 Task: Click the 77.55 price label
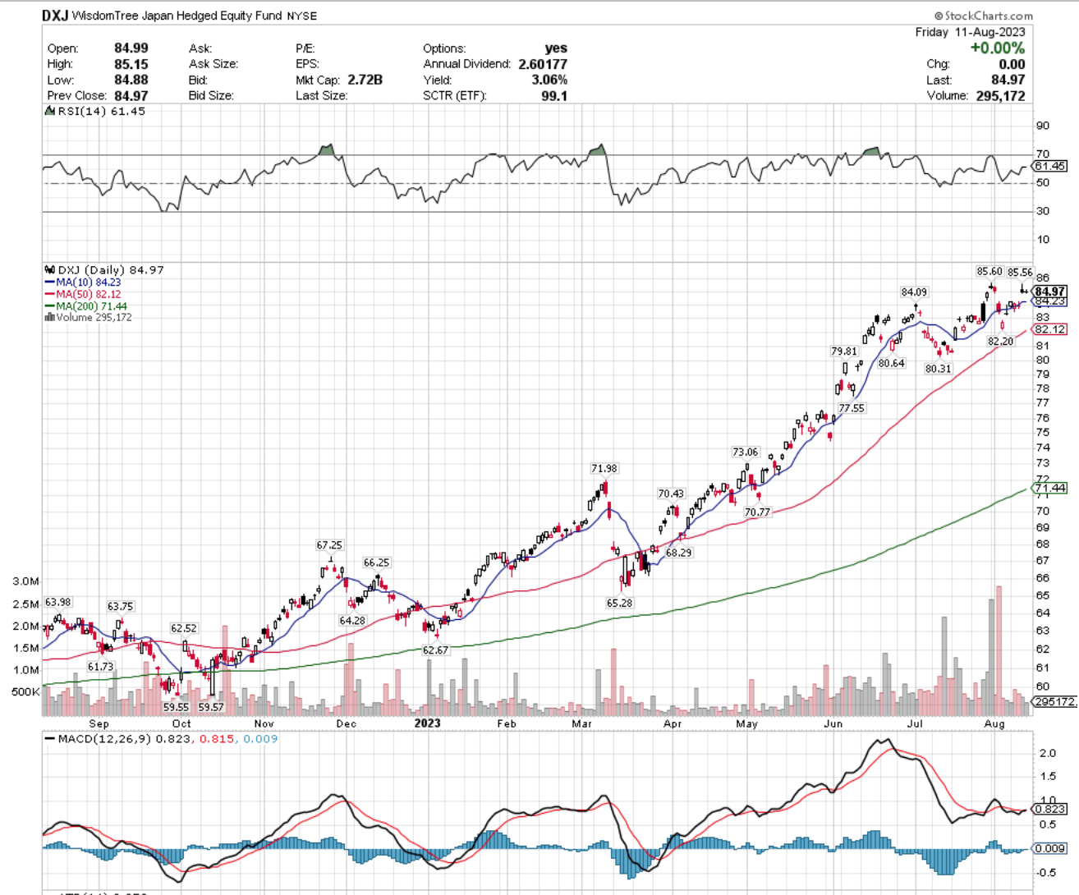point(852,408)
